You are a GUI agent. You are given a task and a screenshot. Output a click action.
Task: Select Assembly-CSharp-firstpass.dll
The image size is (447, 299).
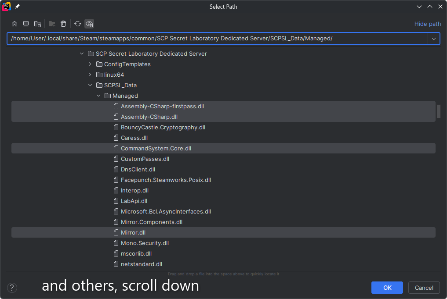pyautogui.click(x=223, y=106)
